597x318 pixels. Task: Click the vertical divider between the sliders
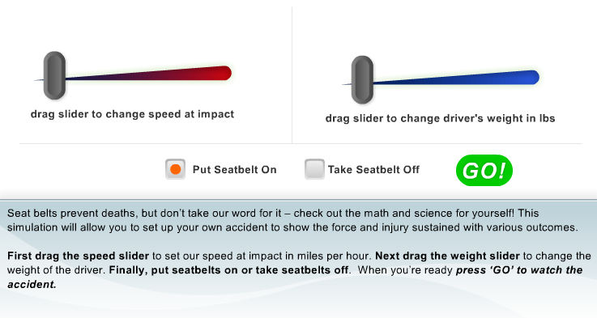292,75
